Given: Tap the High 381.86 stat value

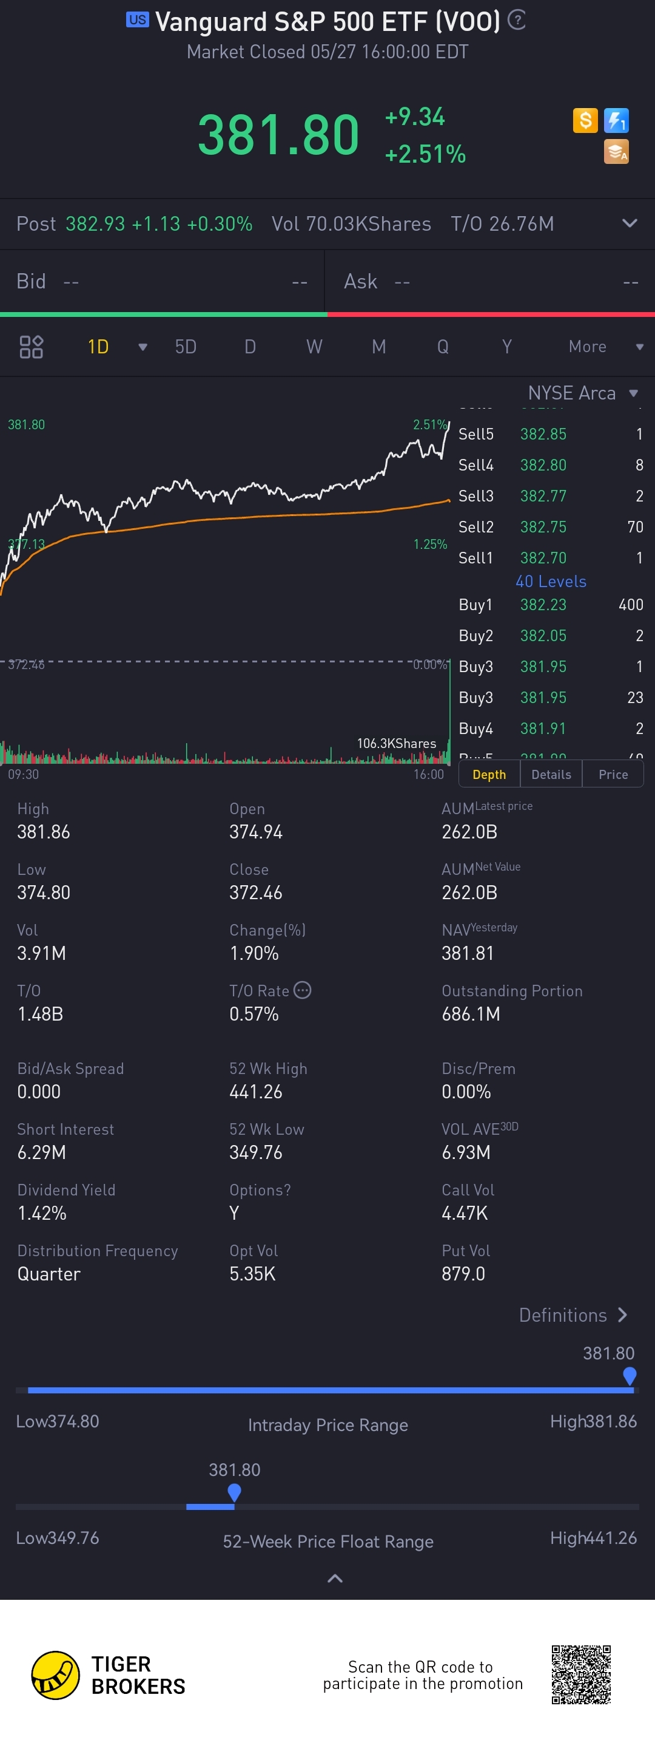Looking at the screenshot, I should pos(44,831).
